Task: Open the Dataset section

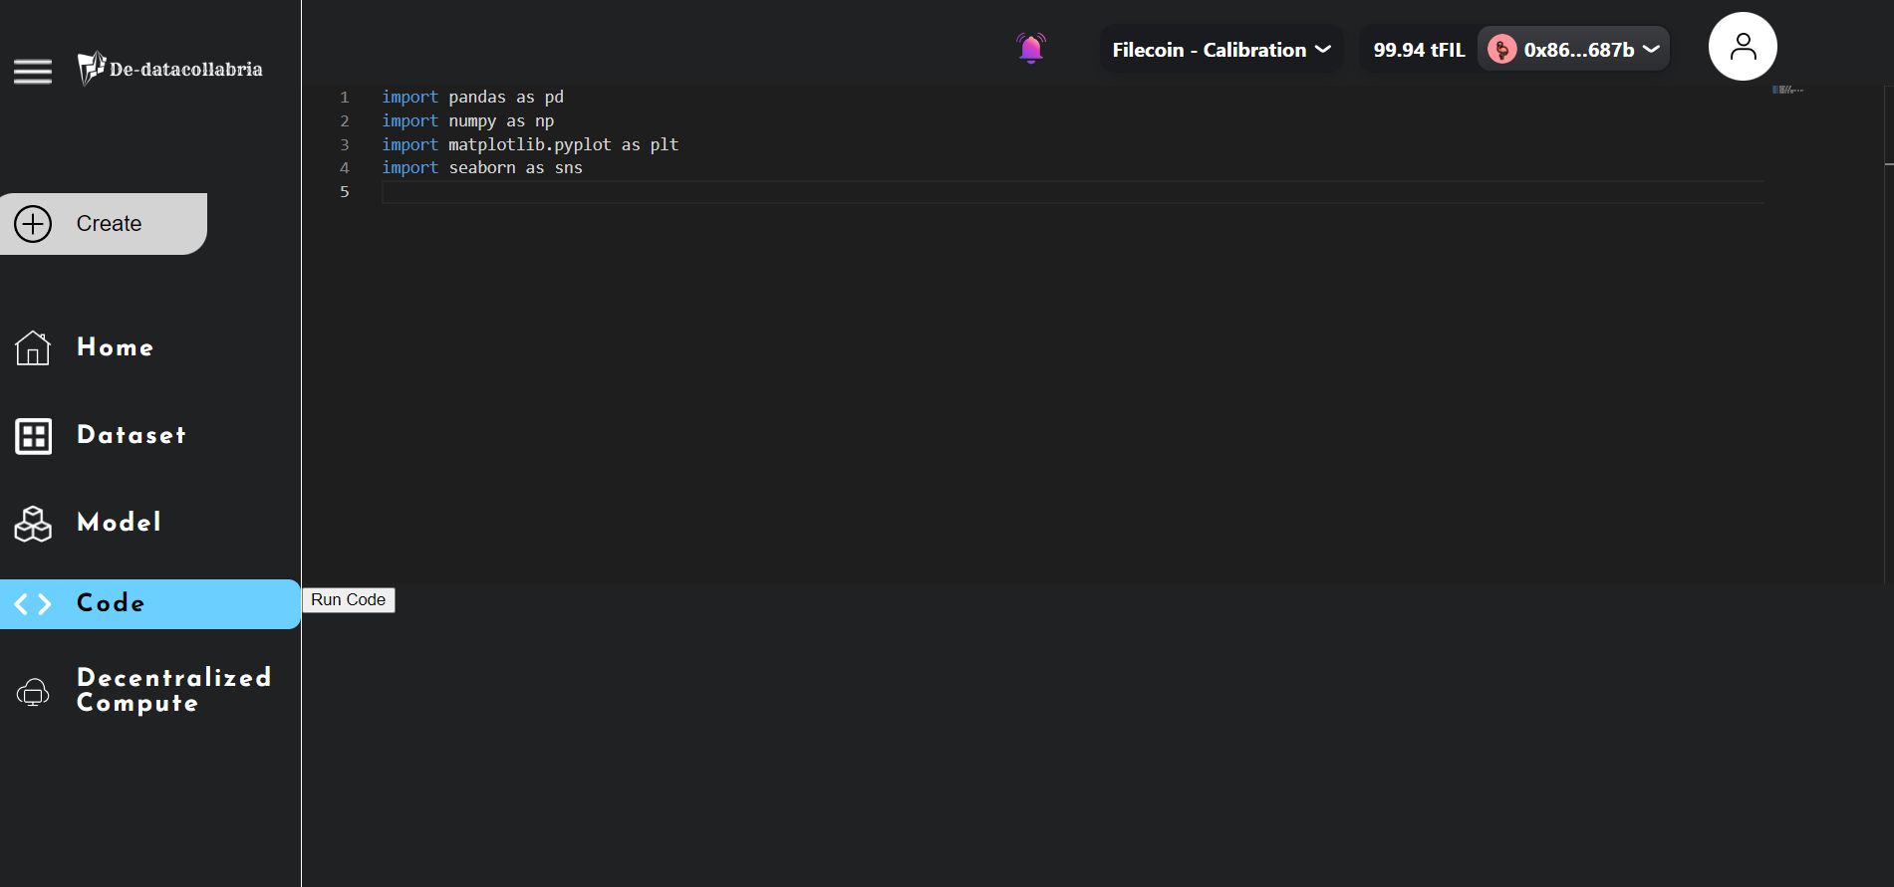Action: pyautogui.click(x=132, y=435)
